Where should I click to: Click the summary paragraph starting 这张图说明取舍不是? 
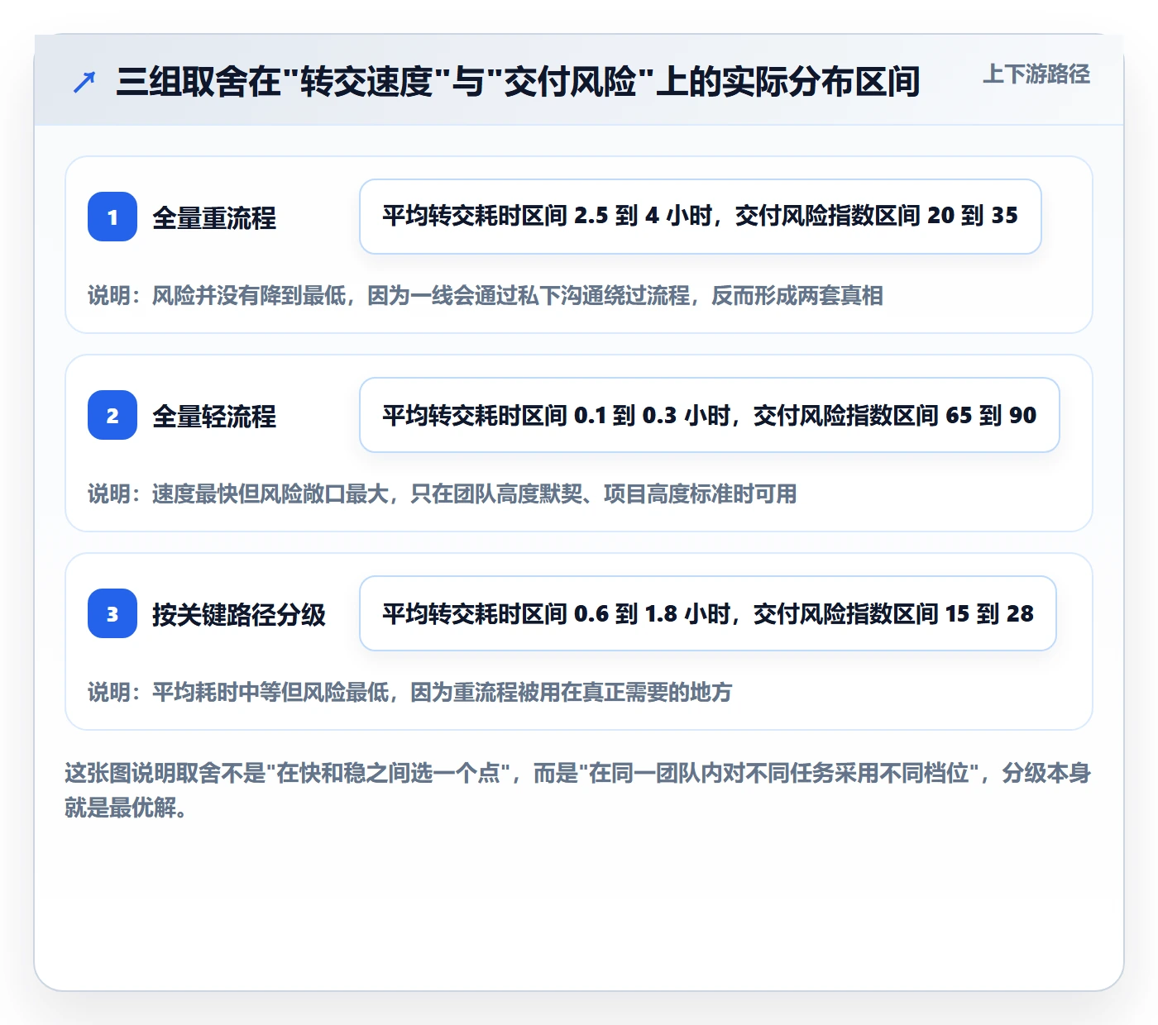coord(578,790)
